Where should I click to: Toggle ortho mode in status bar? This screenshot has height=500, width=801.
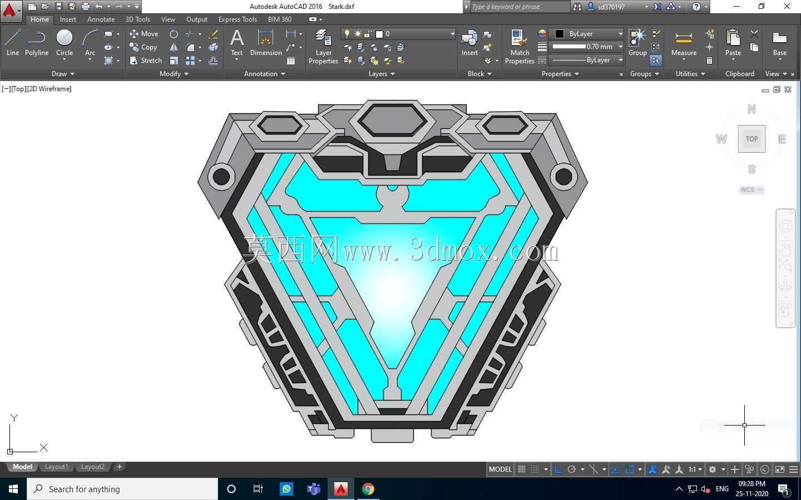pos(558,469)
